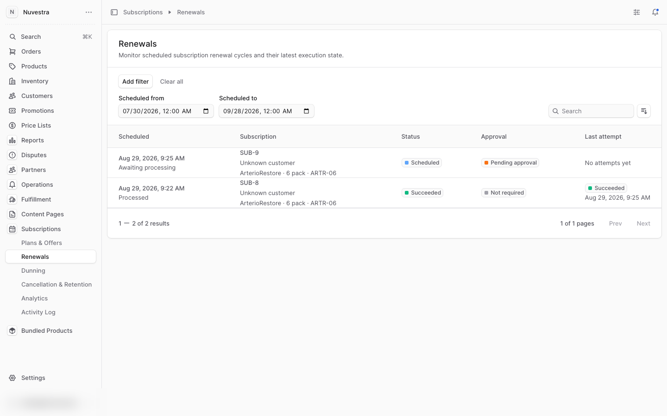Click the Operations bell icon
This screenshot has height=416, width=667.
tap(13, 184)
